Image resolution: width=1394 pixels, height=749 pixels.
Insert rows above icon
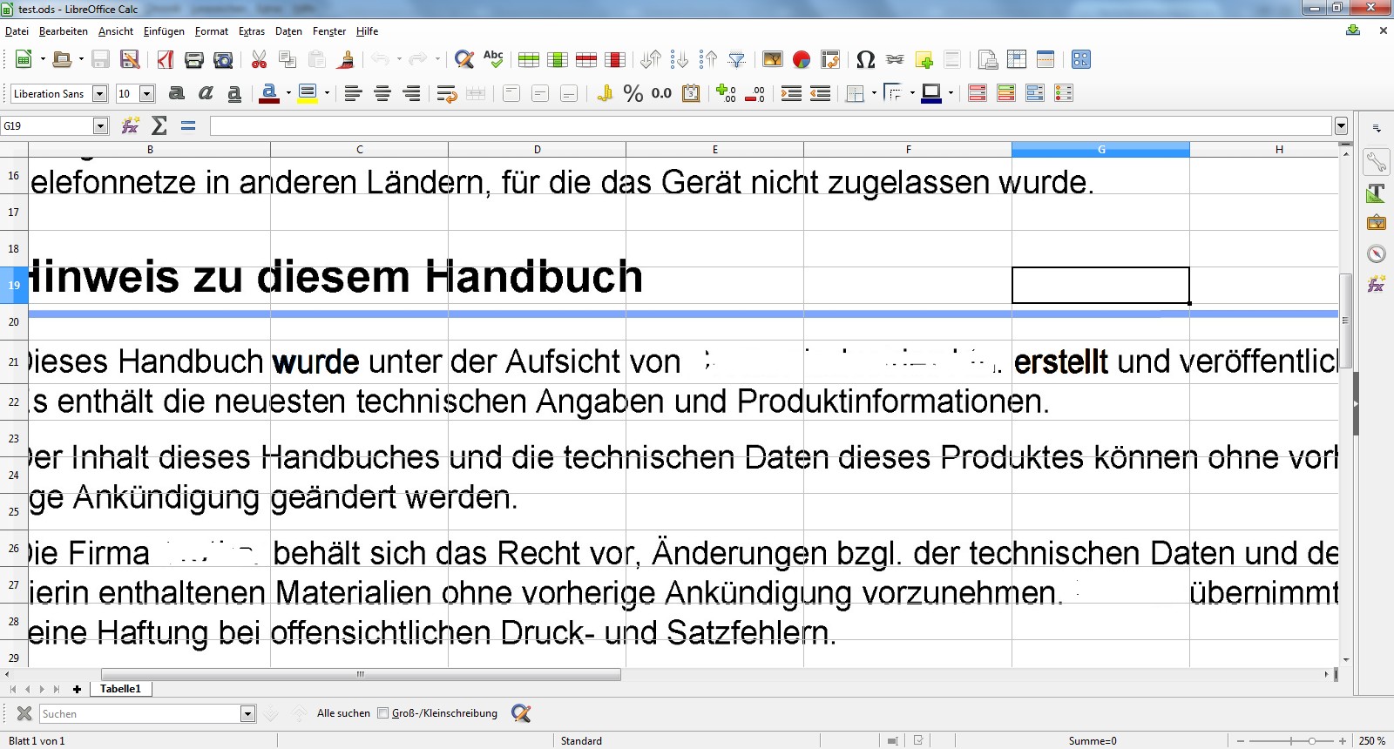click(529, 59)
